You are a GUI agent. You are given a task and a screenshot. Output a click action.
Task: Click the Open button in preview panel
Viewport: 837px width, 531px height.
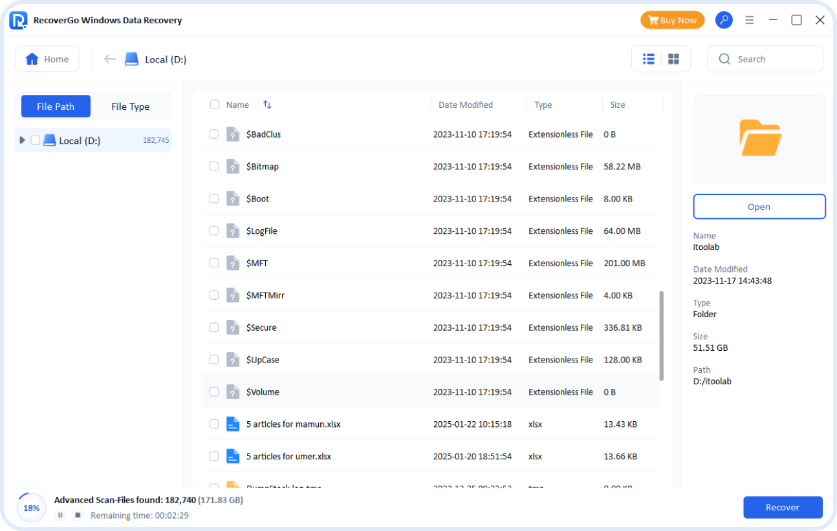(759, 207)
